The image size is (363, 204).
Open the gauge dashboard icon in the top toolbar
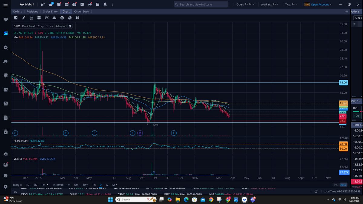pos(74,5)
